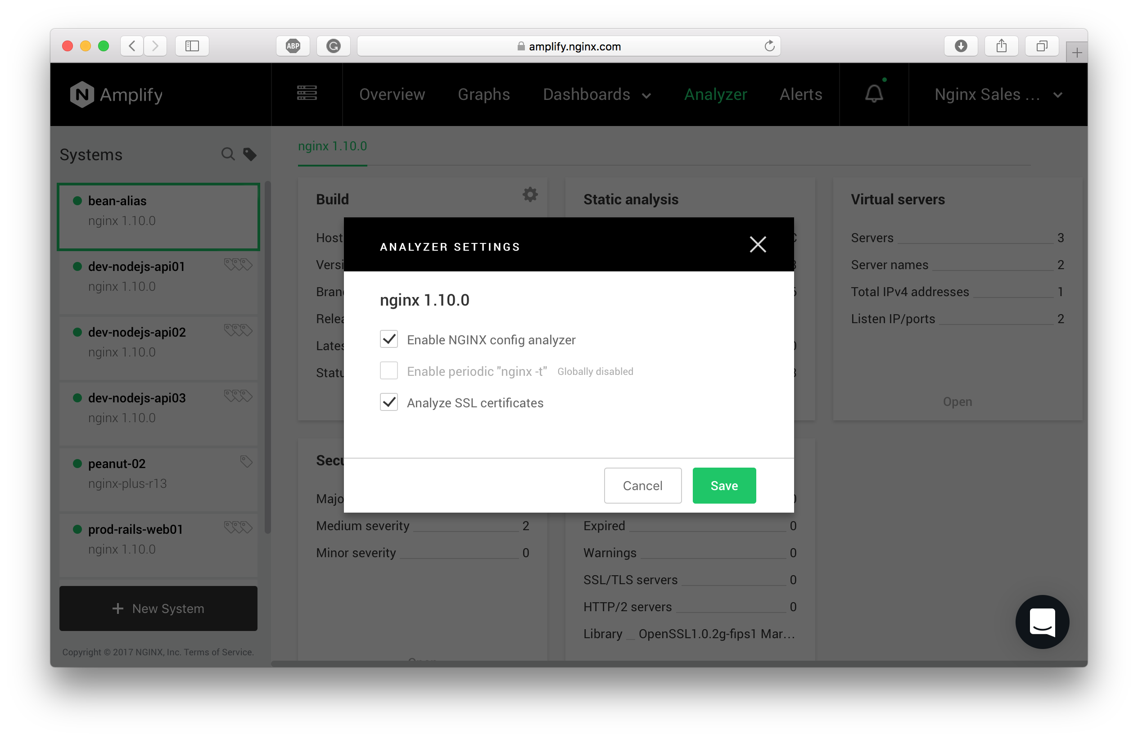
Task: Click the AdBlock Plus extension icon
Action: pyautogui.click(x=293, y=46)
